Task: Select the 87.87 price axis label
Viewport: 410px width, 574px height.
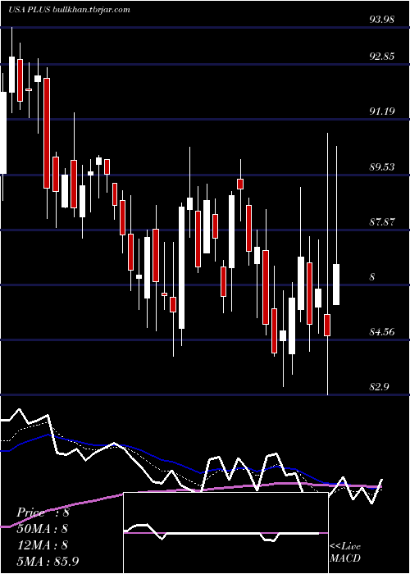Action: (382, 221)
